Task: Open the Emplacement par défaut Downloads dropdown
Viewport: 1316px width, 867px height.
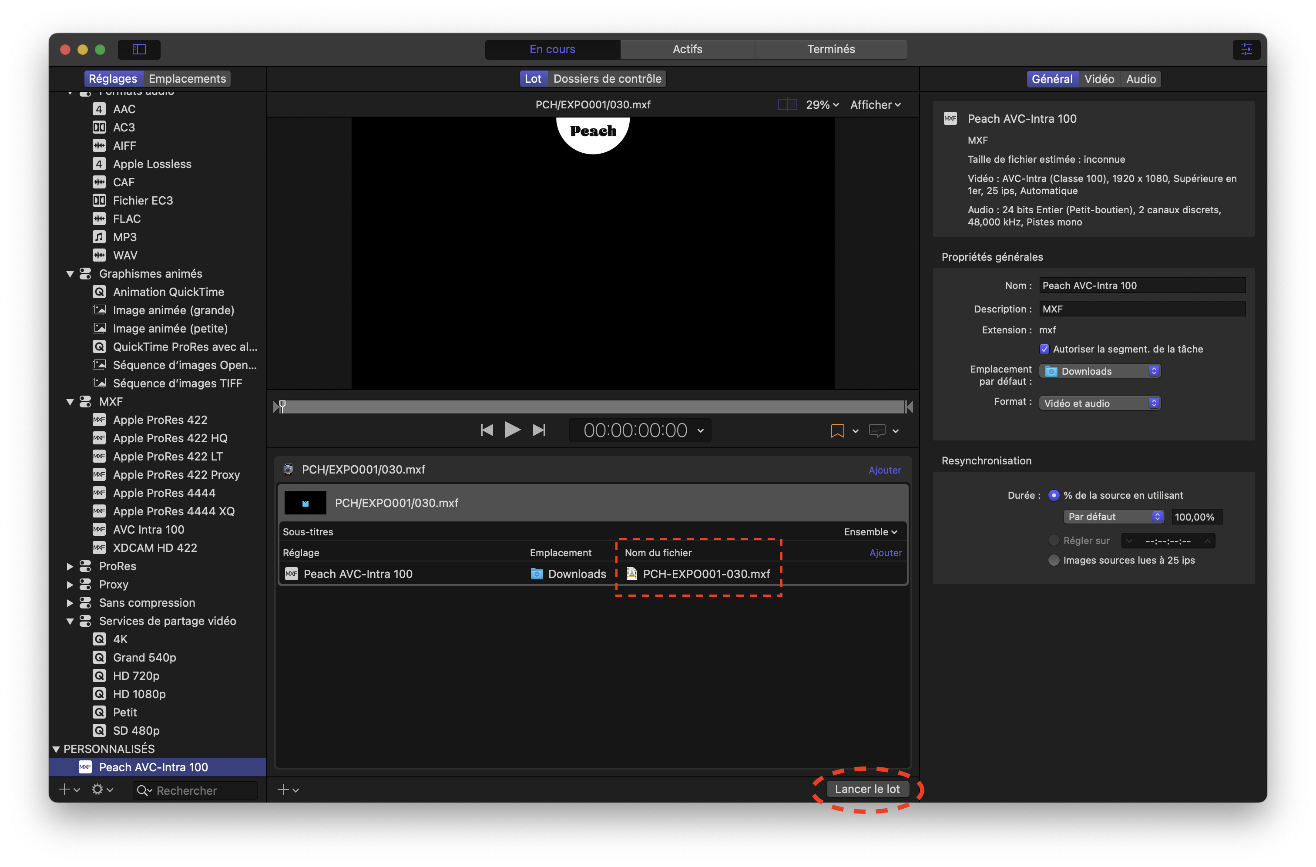Action: pos(1100,371)
